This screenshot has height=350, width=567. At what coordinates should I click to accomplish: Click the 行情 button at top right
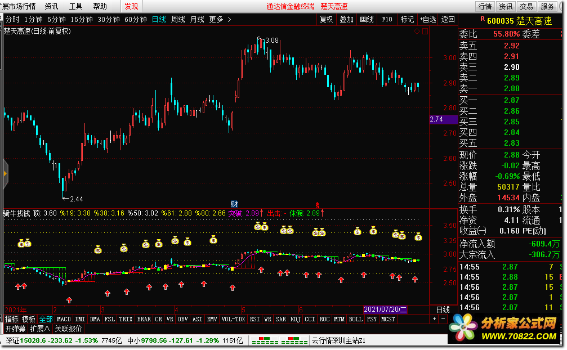point(485,7)
